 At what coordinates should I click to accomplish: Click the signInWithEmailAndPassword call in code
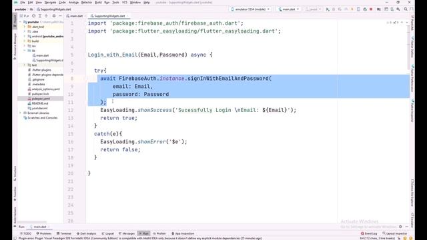228,79
